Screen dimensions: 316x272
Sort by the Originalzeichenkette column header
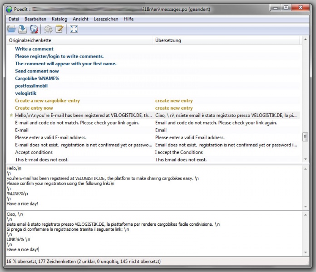coord(79,40)
